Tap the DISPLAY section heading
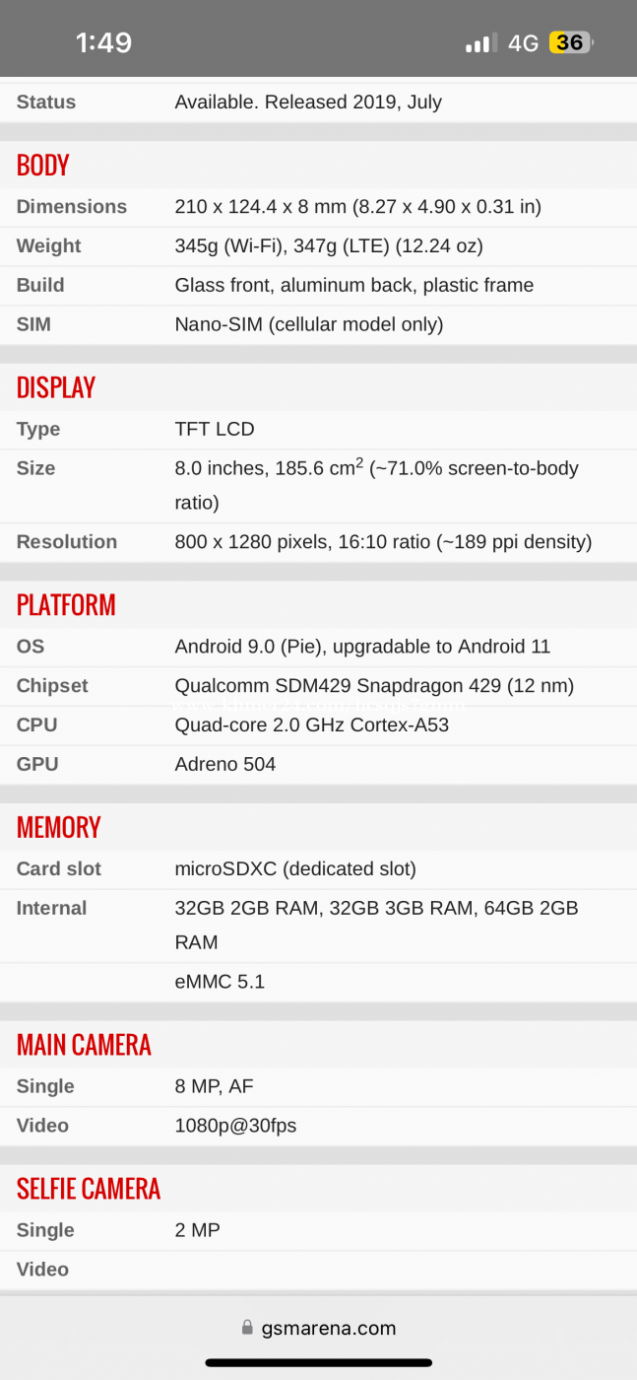637x1380 pixels. click(56, 387)
